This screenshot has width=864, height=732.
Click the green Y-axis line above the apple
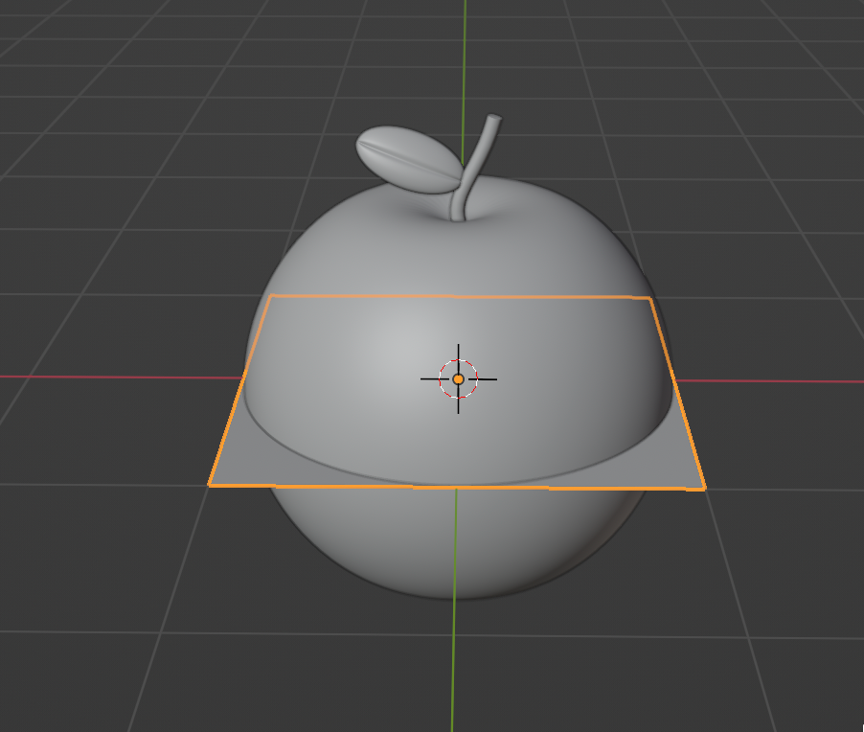pos(466,57)
